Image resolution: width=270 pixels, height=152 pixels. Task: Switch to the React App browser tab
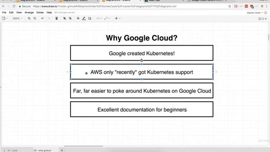tap(164, 1)
